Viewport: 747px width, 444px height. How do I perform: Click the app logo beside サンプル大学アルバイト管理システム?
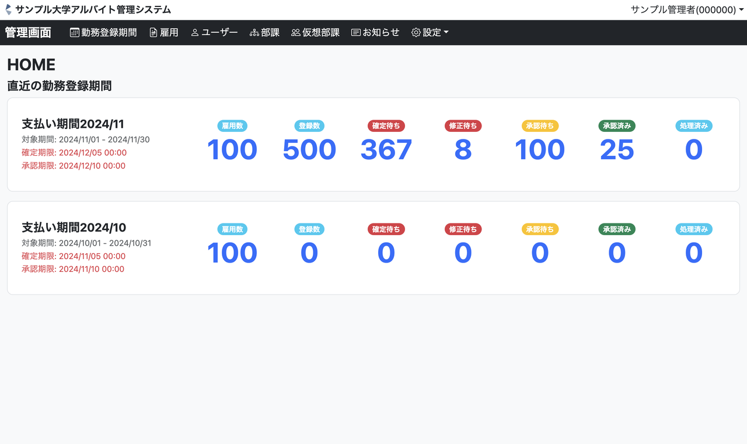point(8,10)
